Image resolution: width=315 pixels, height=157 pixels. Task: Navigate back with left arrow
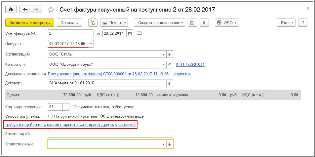coord(25,10)
